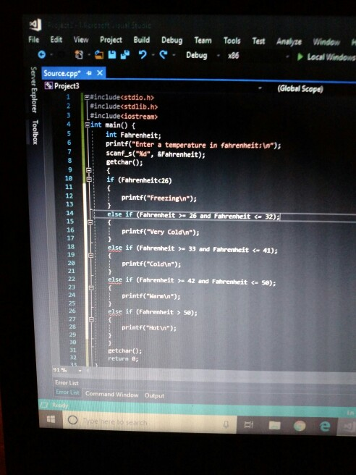Click the return 0; line
This screenshot has height=475, width=356.
pos(123,358)
